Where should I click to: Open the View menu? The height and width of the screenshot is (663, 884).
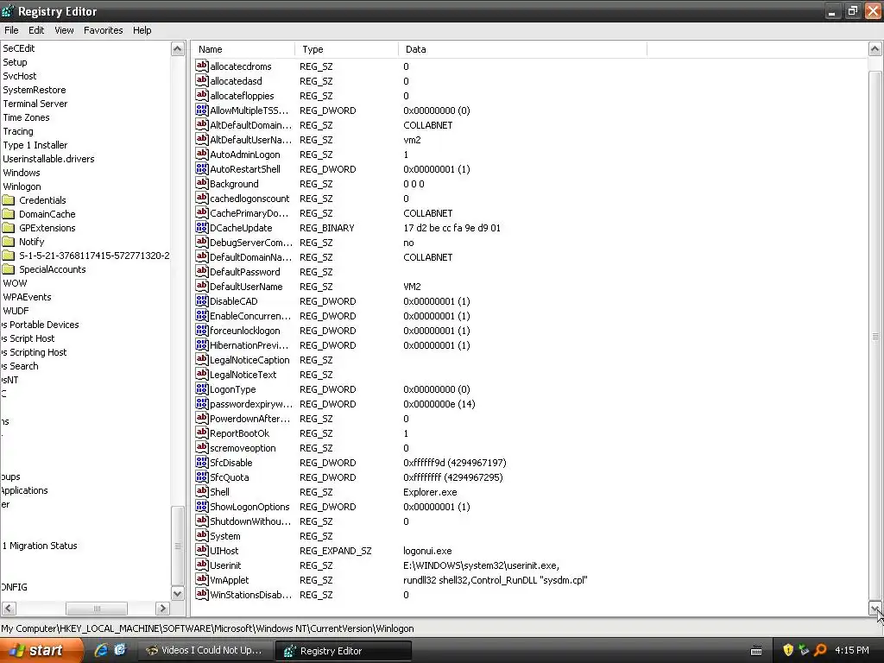[64, 30]
